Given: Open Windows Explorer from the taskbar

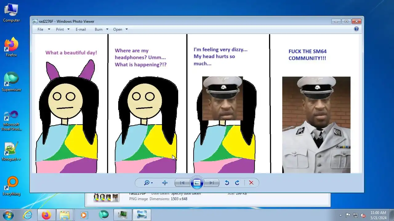Looking at the screenshot, I should coord(65,215).
